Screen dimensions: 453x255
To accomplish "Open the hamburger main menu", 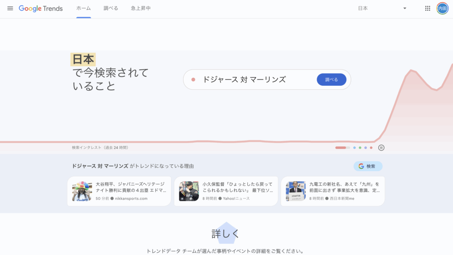I will (x=10, y=8).
